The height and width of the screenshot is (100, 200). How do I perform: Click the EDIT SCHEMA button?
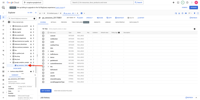click(x=46, y=91)
